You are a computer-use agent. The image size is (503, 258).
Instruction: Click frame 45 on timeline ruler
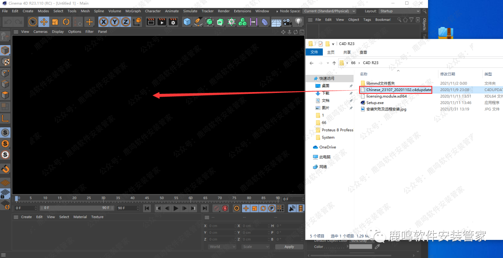pyautogui.click(x=147, y=198)
